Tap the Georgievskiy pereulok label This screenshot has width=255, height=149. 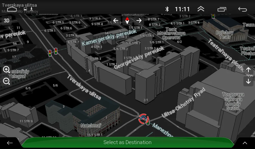point(139,57)
